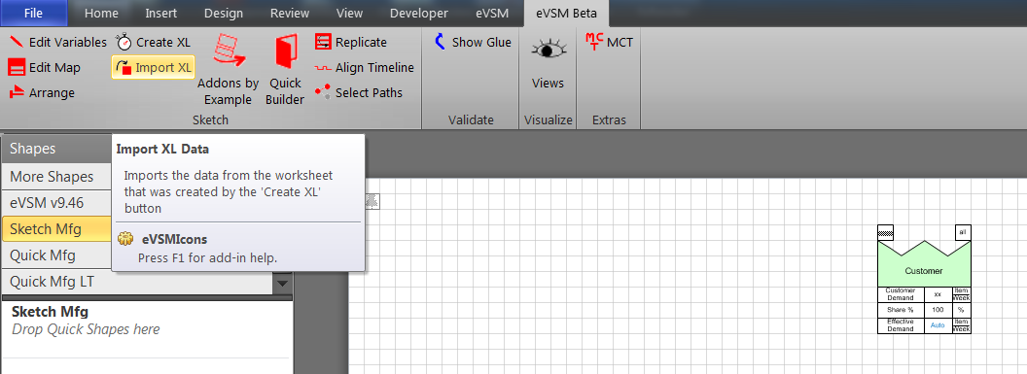Click the Customer Demand xx value cell
The height and width of the screenshot is (374, 1027).
point(938,294)
